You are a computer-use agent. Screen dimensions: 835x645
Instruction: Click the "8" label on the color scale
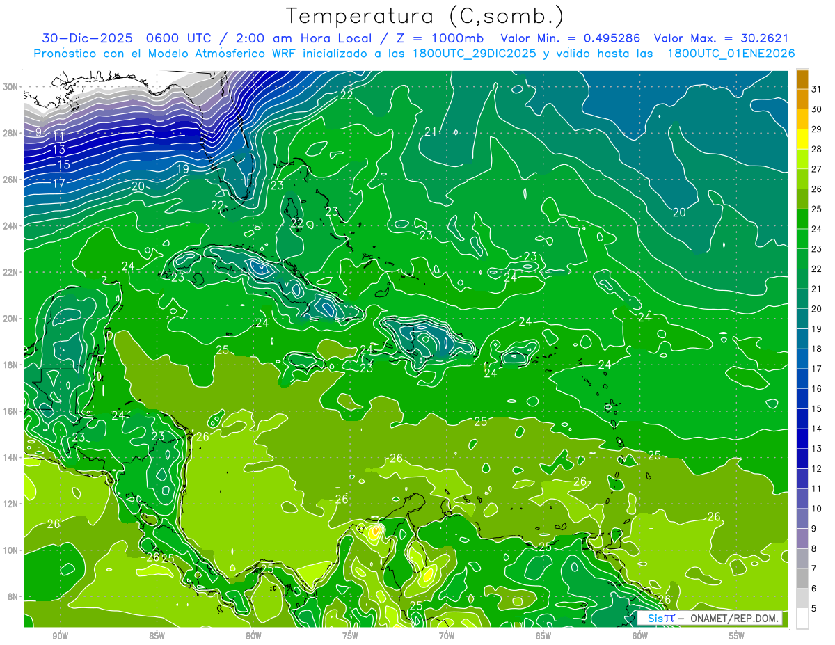click(x=814, y=548)
